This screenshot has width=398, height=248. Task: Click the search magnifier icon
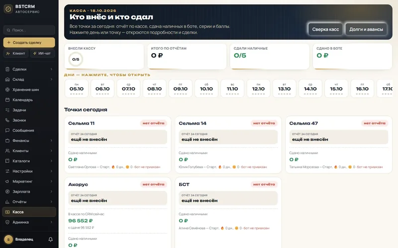(8, 30)
